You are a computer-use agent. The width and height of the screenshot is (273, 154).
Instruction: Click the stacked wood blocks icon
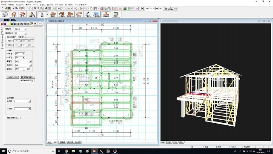(70, 14)
